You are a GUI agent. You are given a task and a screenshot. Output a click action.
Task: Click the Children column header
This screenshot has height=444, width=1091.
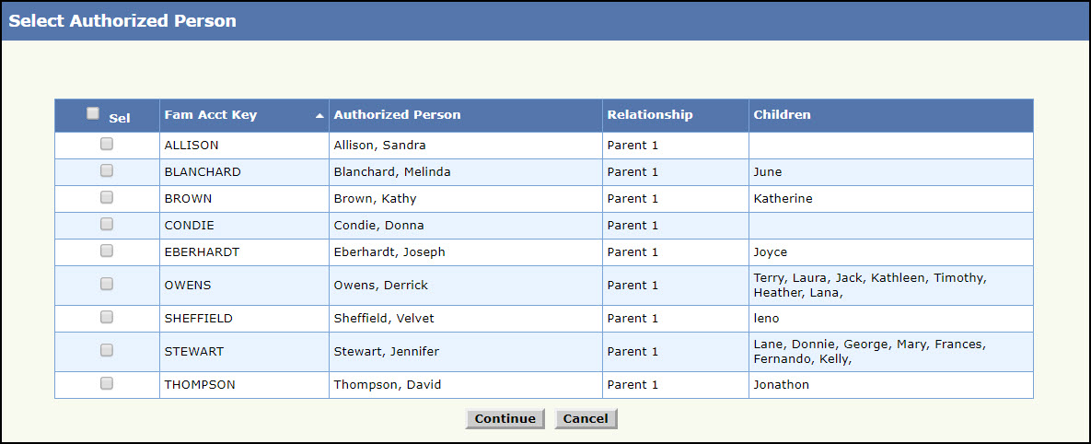[x=782, y=115]
